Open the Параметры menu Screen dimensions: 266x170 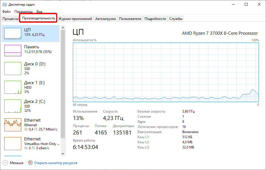24,12
